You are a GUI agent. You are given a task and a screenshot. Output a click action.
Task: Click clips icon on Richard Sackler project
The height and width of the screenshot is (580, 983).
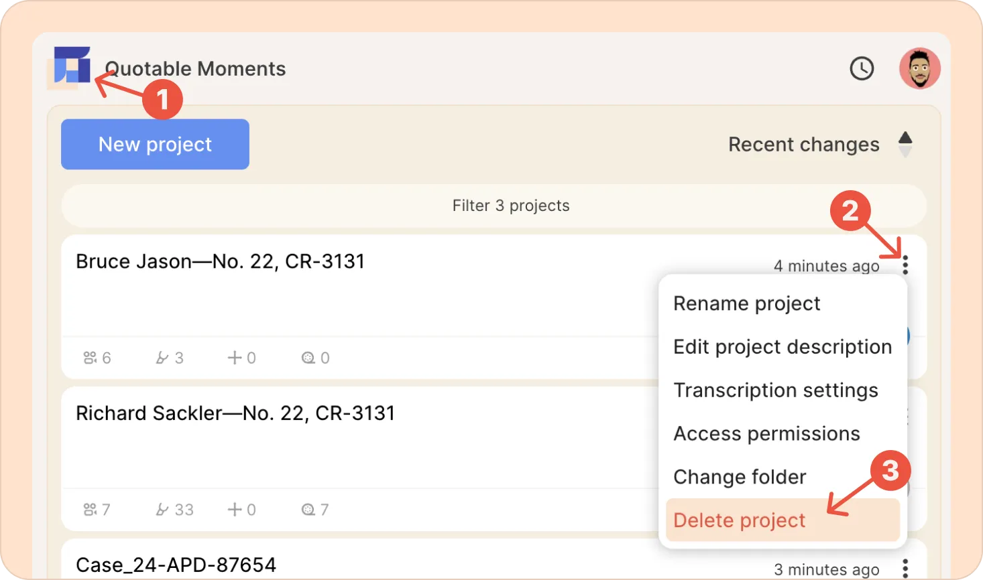coord(162,510)
